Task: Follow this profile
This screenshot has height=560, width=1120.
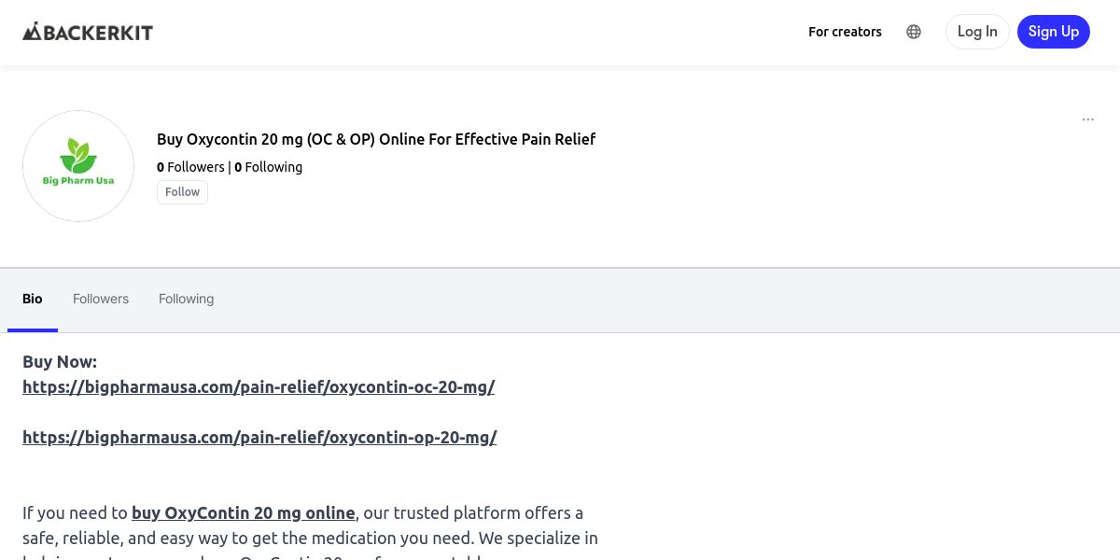Action: [182, 192]
